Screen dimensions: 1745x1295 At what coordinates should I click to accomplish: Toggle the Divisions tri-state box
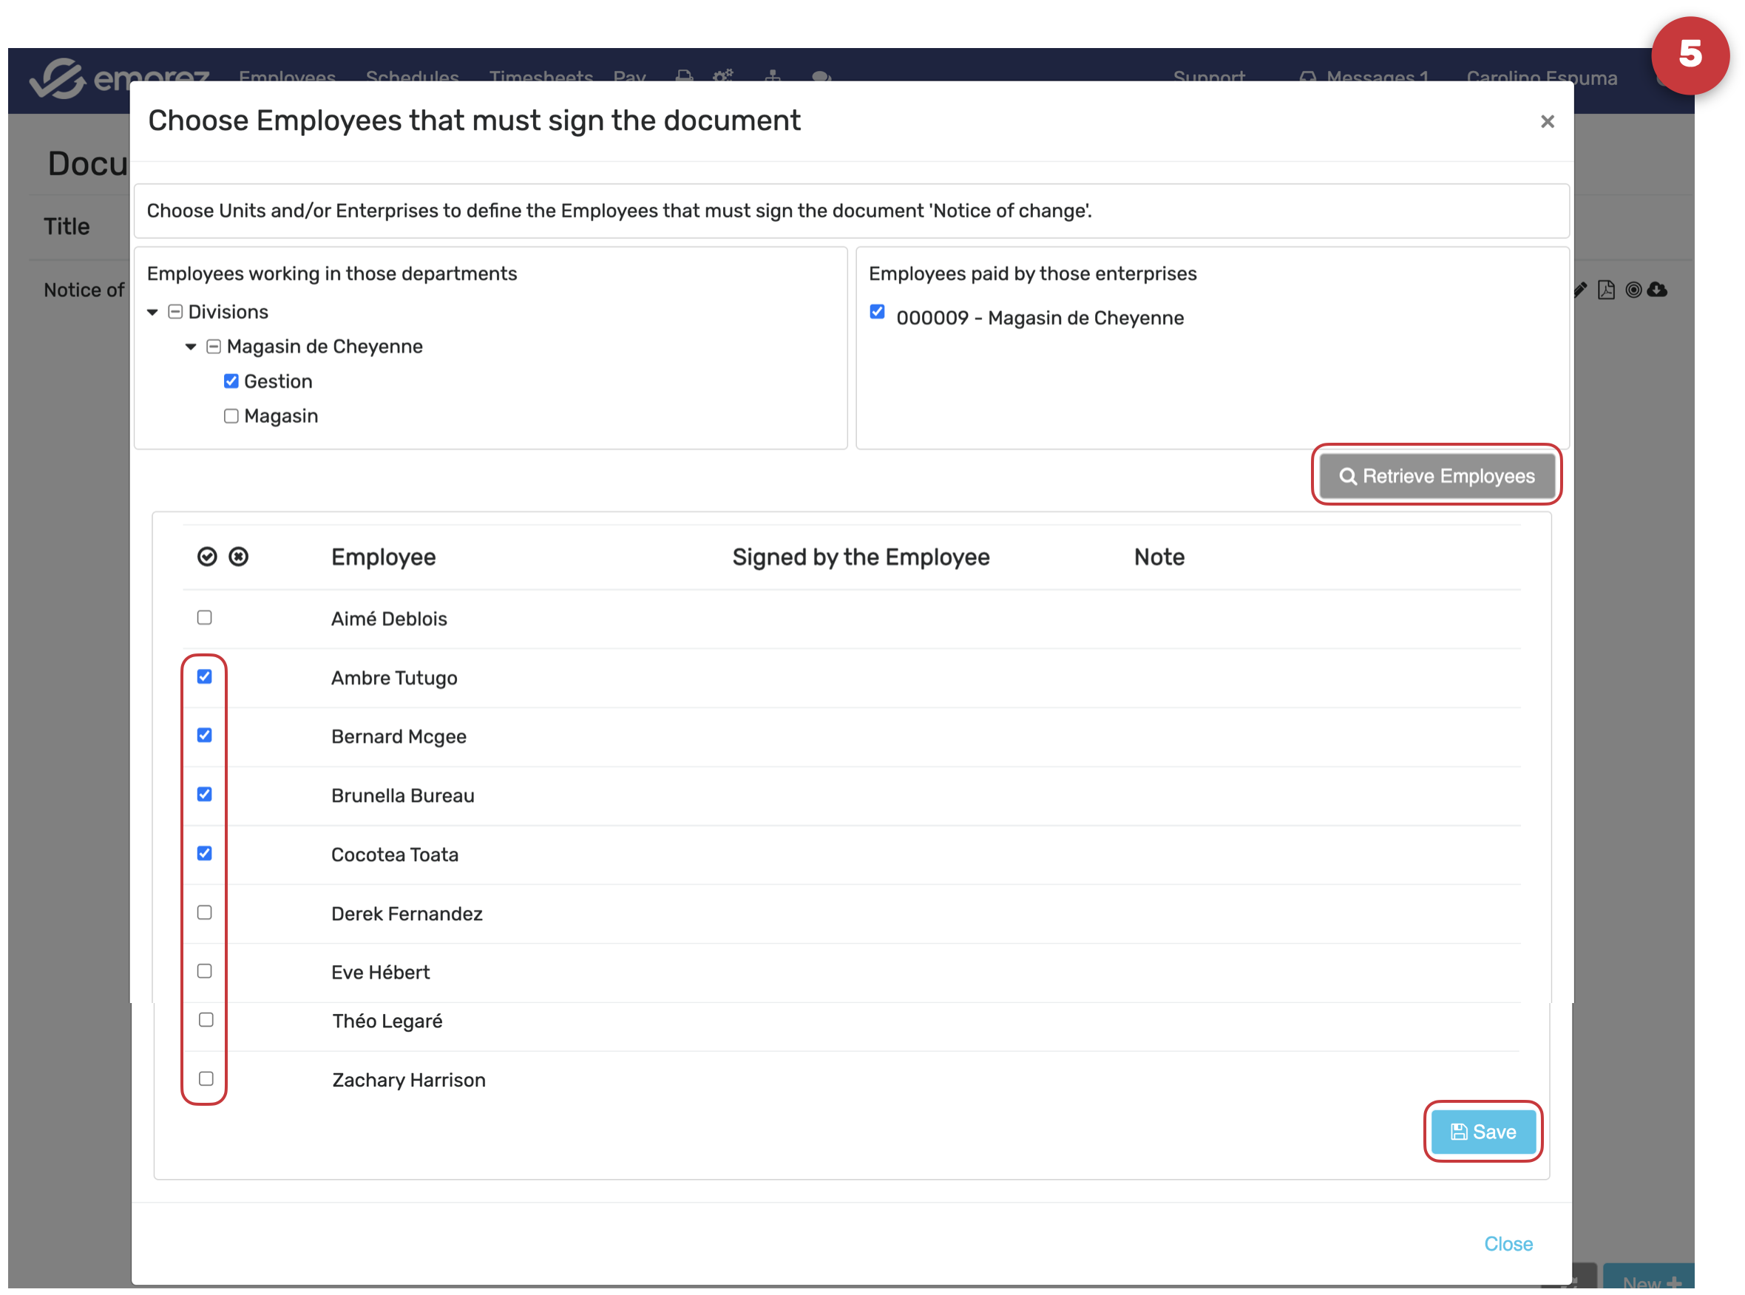(x=176, y=312)
